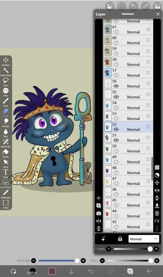The height and width of the screenshot is (277, 163).
Task: Add a special layer with boxed plus icon
Action: pos(99,205)
